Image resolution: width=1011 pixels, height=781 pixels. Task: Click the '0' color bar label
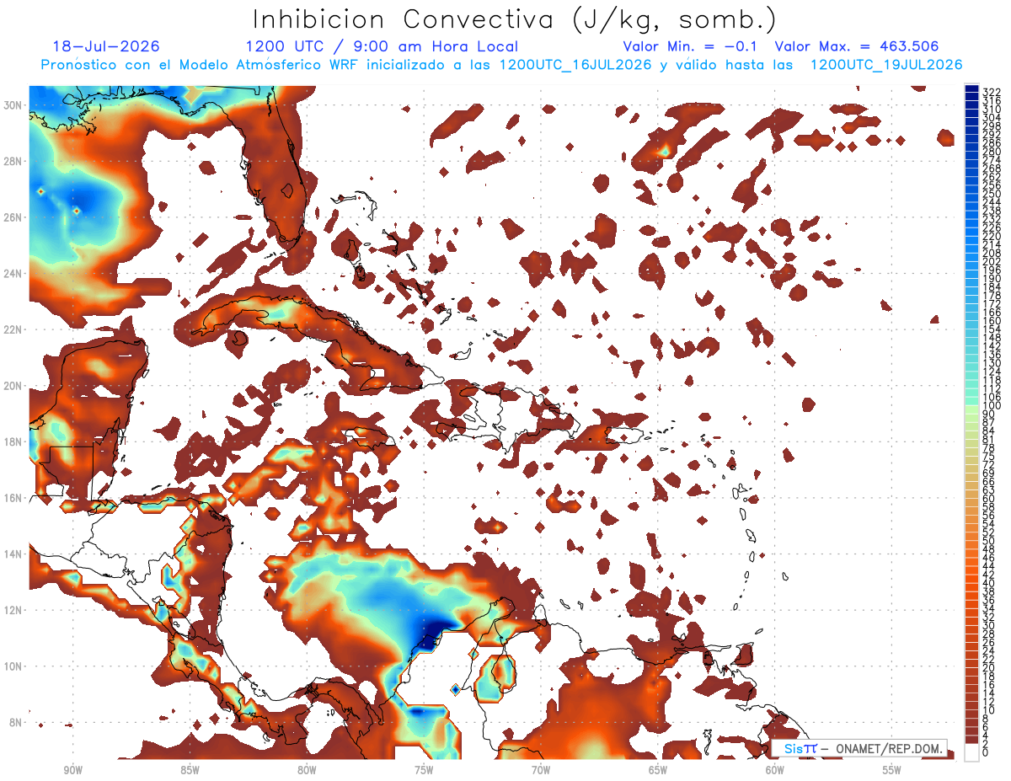[x=986, y=752]
